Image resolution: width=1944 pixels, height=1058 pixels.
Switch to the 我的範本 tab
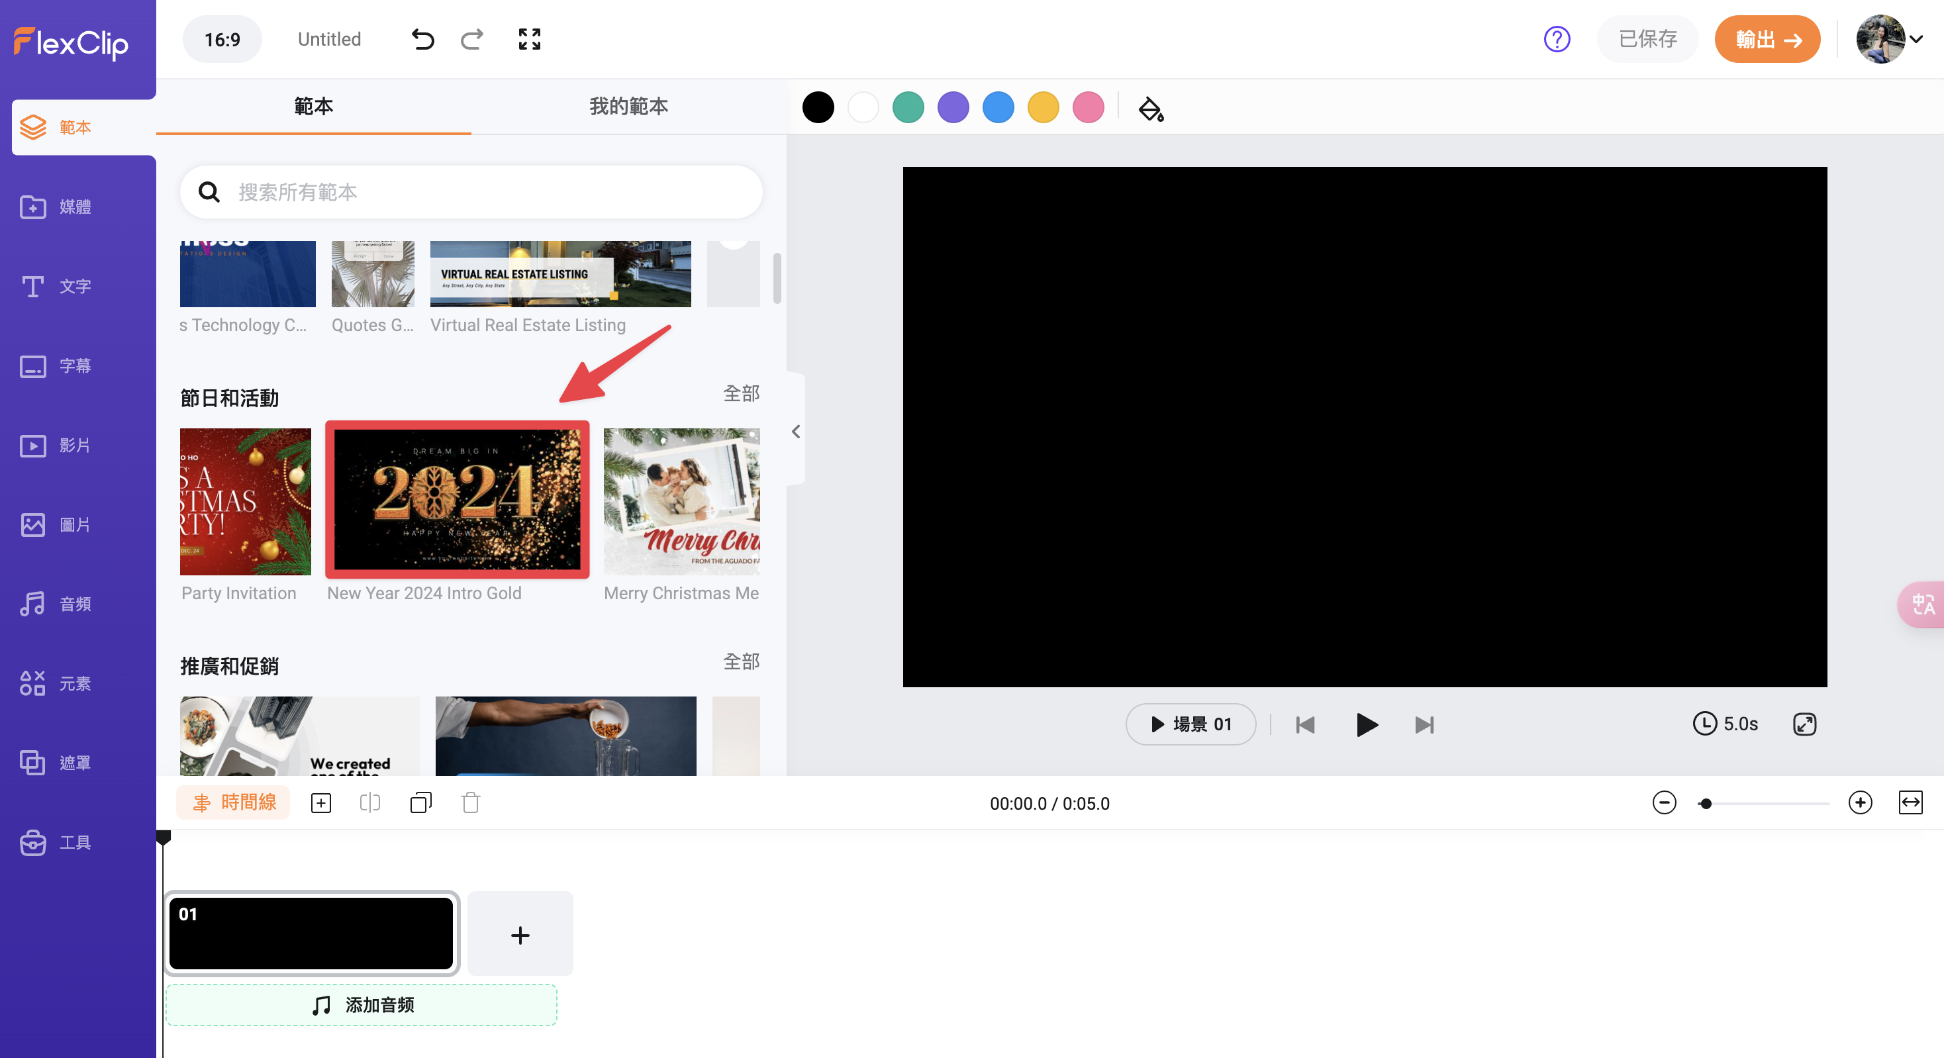click(x=628, y=107)
